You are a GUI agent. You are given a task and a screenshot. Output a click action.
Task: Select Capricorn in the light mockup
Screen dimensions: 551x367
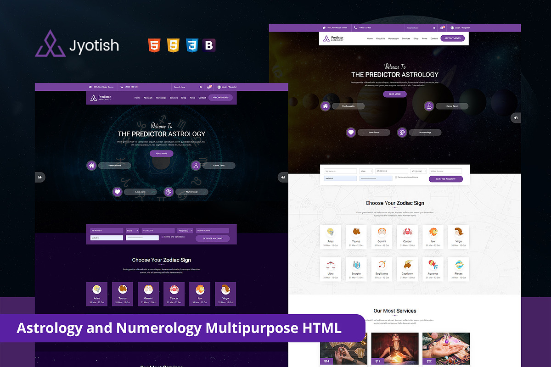click(x=407, y=269)
